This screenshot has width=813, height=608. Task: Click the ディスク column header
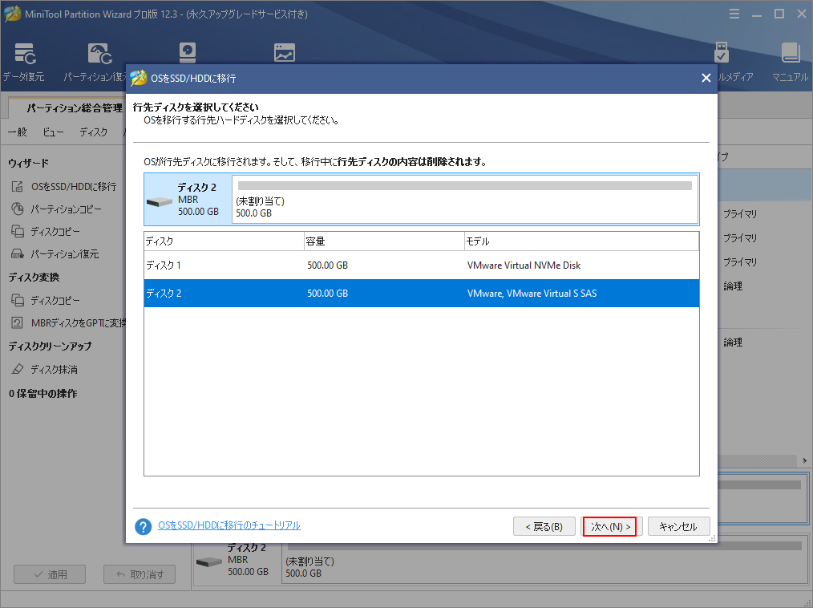pyautogui.click(x=224, y=241)
